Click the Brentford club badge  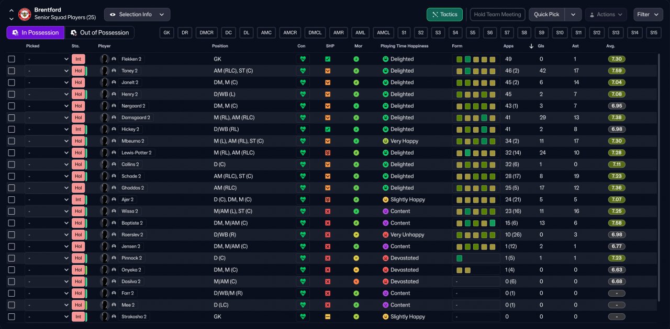[25, 14]
